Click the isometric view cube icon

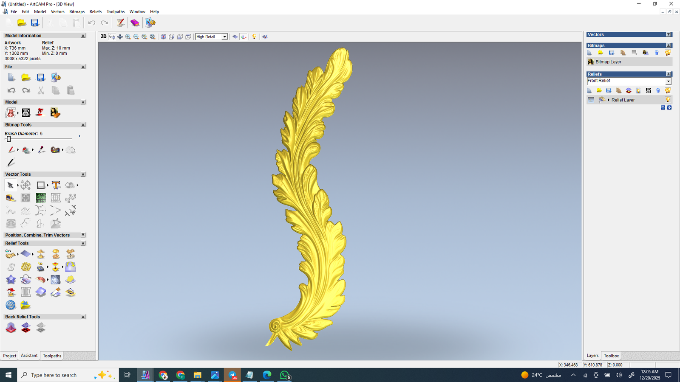click(163, 37)
